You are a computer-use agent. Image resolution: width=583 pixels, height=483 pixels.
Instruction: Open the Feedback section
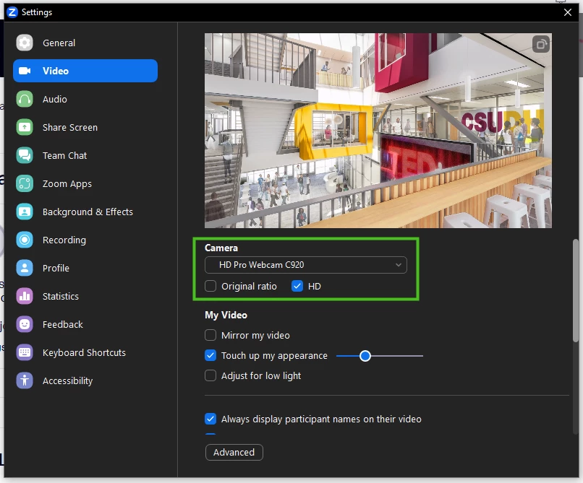pyautogui.click(x=85, y=324)
